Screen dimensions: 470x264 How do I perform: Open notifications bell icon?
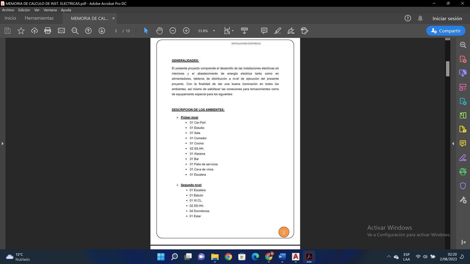pyautogui.click(x=420, y=18)
